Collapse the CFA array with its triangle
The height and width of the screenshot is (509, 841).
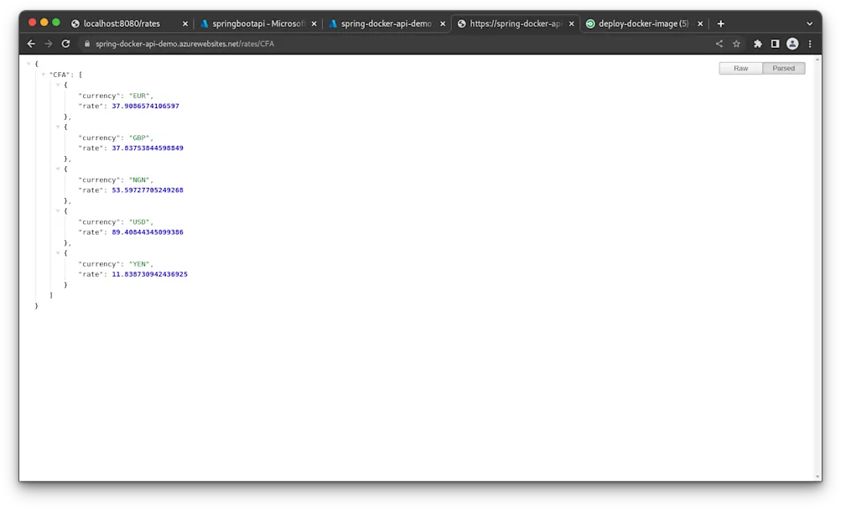(x=44, y=74)
